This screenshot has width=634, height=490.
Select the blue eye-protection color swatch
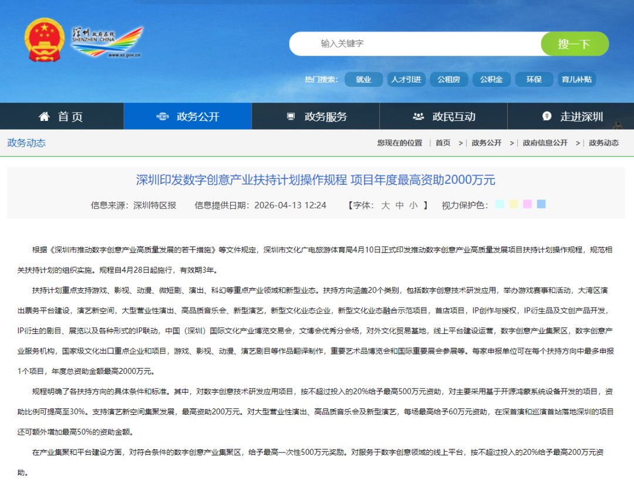(540, 205)
